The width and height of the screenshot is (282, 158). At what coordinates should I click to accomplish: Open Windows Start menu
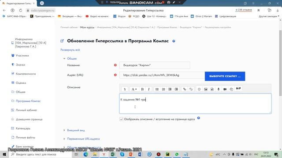[x=4, y=154]
